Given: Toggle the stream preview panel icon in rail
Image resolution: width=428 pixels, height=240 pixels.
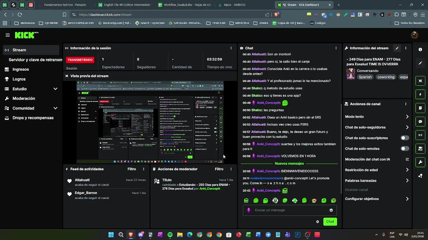Looking at the screenshot, I should [x=420, y=81].
